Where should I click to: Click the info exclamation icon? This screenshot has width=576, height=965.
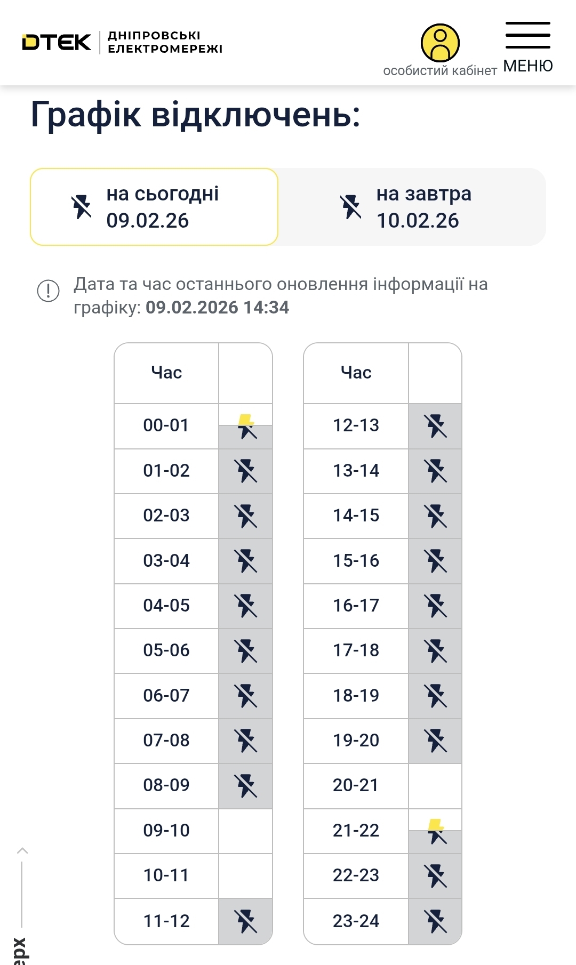pos(48,291)
